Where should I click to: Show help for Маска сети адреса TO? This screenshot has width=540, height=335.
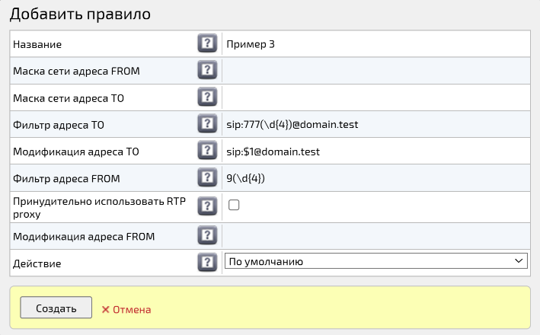[x=207, y=97]
